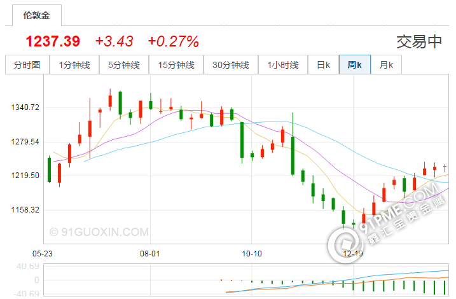Open the 5分钟线 chart tab
The image size is (456, 299).
(x=124, y=64)
